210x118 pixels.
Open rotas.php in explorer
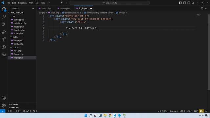18,33
